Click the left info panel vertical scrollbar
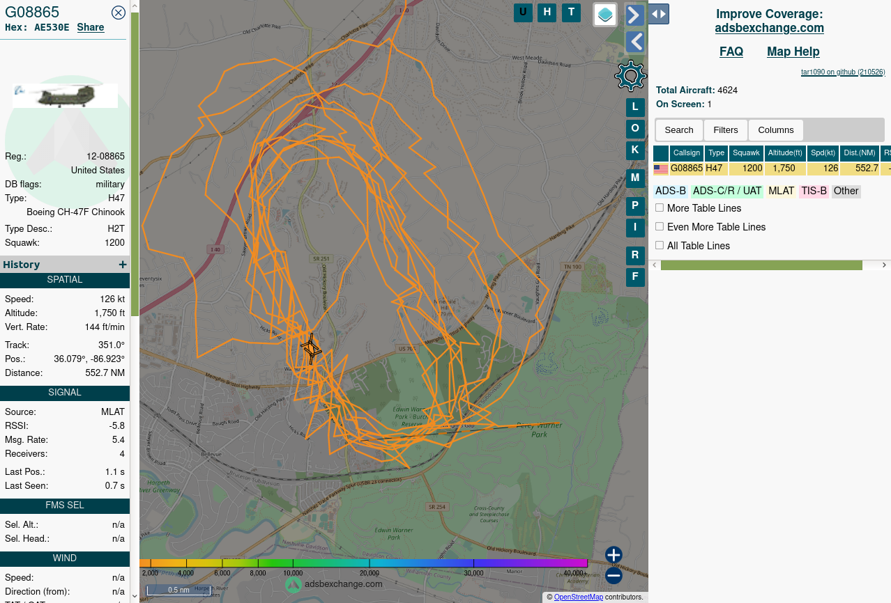 click(x=135, y=164)
